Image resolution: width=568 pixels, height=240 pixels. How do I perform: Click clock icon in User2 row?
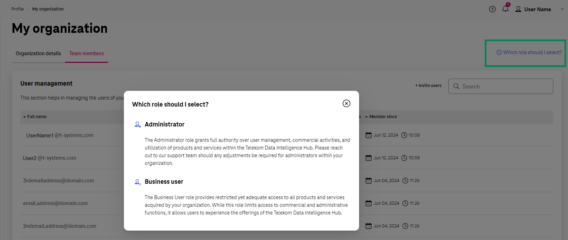tap(404, 158)
